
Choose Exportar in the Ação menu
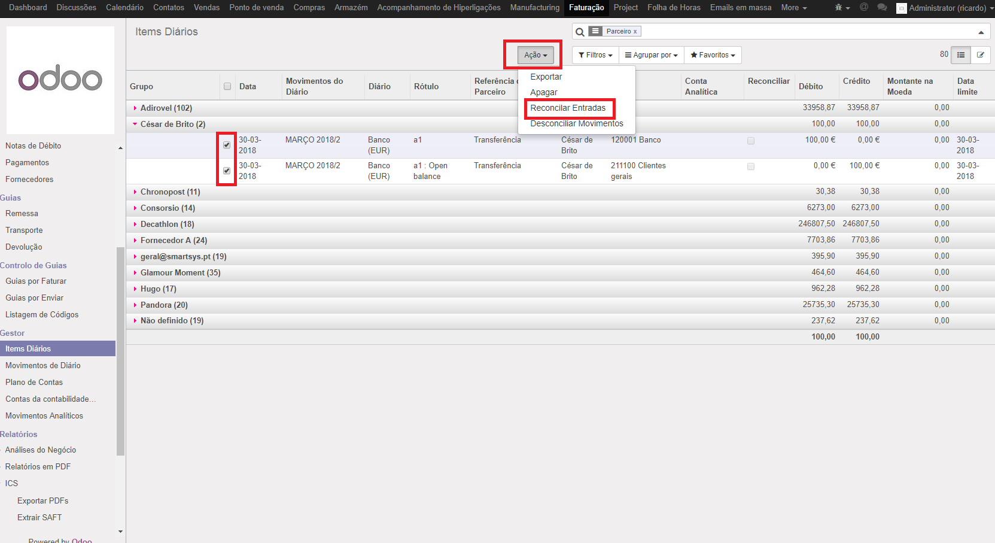pyautogui.click(x=546, y=77)
